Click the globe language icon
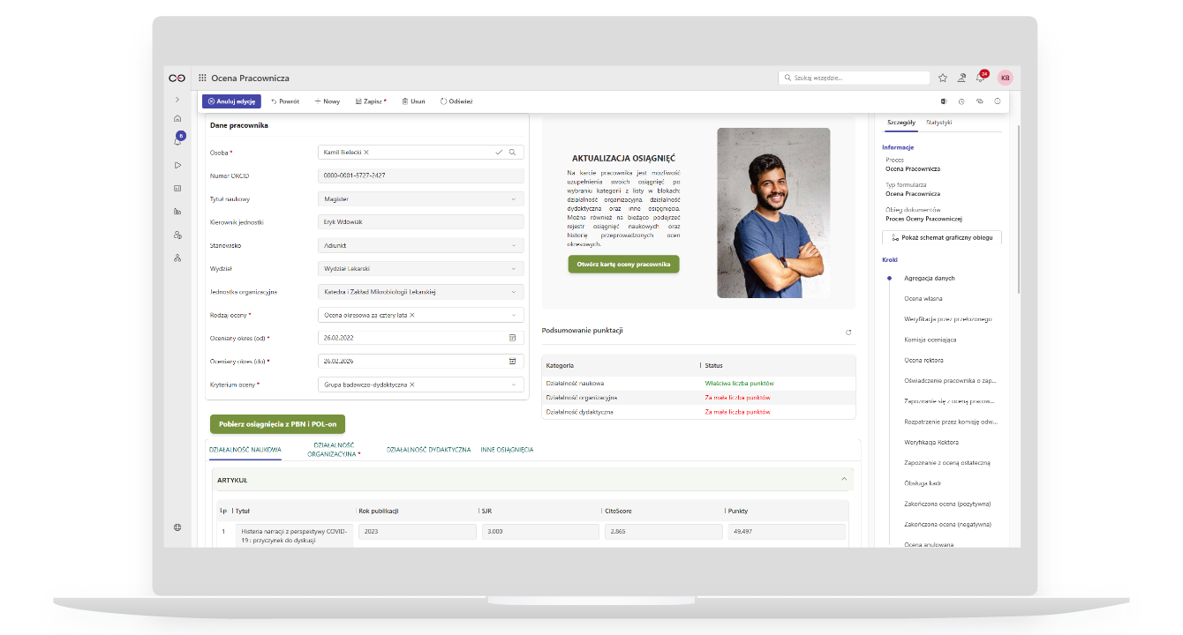Viewport: 1183px width, 635px height. tap(177, 527)
